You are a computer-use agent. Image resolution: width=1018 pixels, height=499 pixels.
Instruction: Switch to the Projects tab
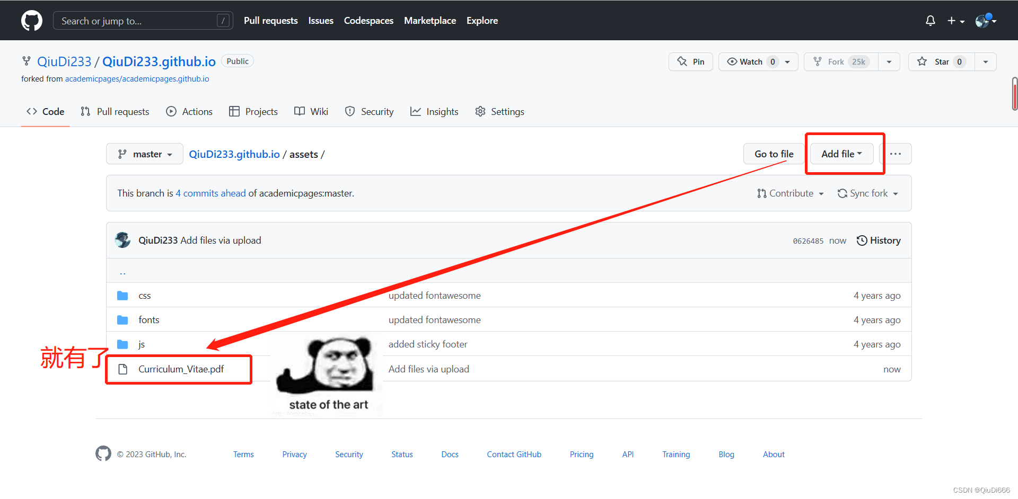click(253, 112)
